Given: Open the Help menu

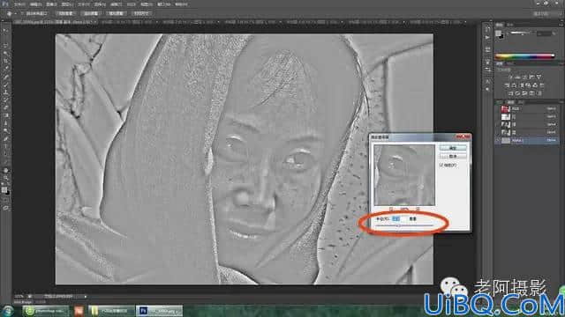Looking at the screenshot, I should [x=182, y=4].
